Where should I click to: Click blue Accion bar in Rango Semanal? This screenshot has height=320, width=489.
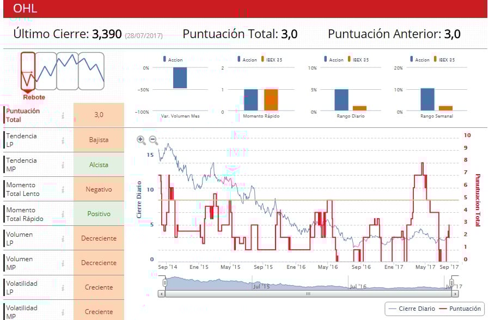point(427,100)
